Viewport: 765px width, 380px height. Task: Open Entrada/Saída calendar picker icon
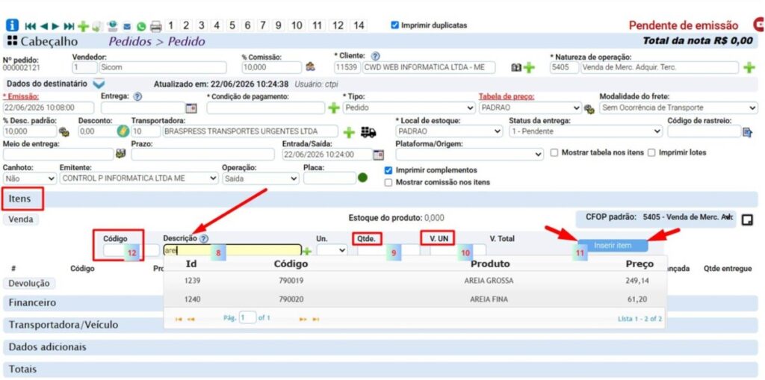pyautogui.click(x=379, y=155)
